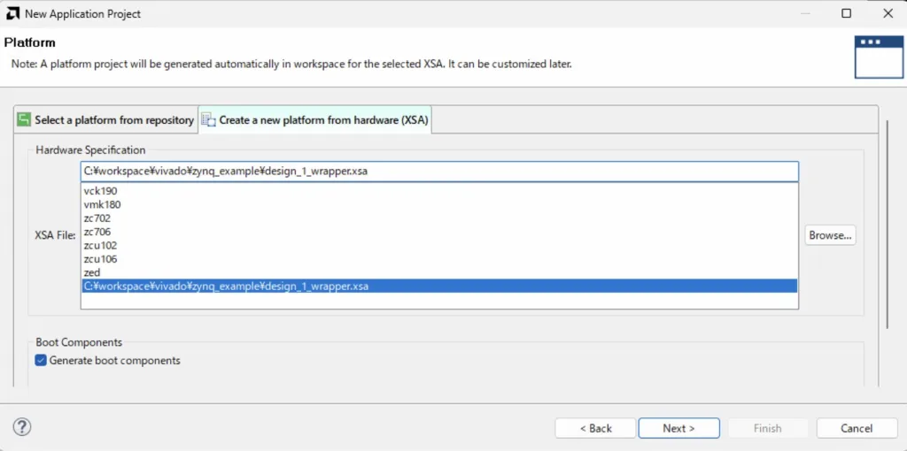Viewport: 907px width, 451px height.
Task: Click the green repository tab icon
Action: pos(24,119)
